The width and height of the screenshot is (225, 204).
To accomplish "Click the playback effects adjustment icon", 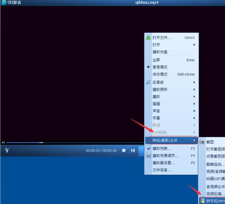I will 148,156.
